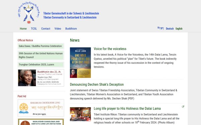Click the In his latest book paragraph
The width and height of the screenshot is (201, 125).
click(135, 61)
